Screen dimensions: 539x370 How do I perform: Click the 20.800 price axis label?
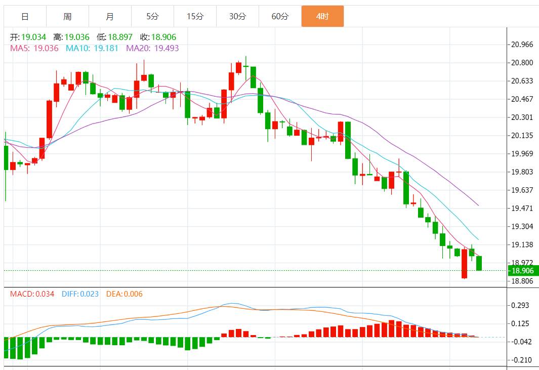[522, 63]
